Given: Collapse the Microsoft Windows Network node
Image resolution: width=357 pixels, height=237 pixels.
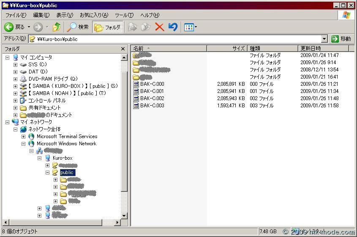Looking at the screenshot, I should point(24,144).
